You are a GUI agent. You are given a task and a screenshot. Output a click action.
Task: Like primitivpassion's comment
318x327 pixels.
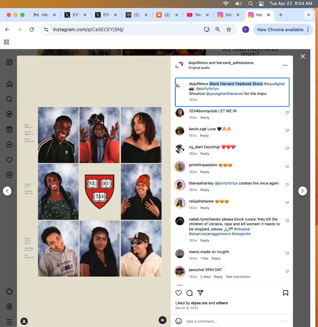[x=287, y=167]
